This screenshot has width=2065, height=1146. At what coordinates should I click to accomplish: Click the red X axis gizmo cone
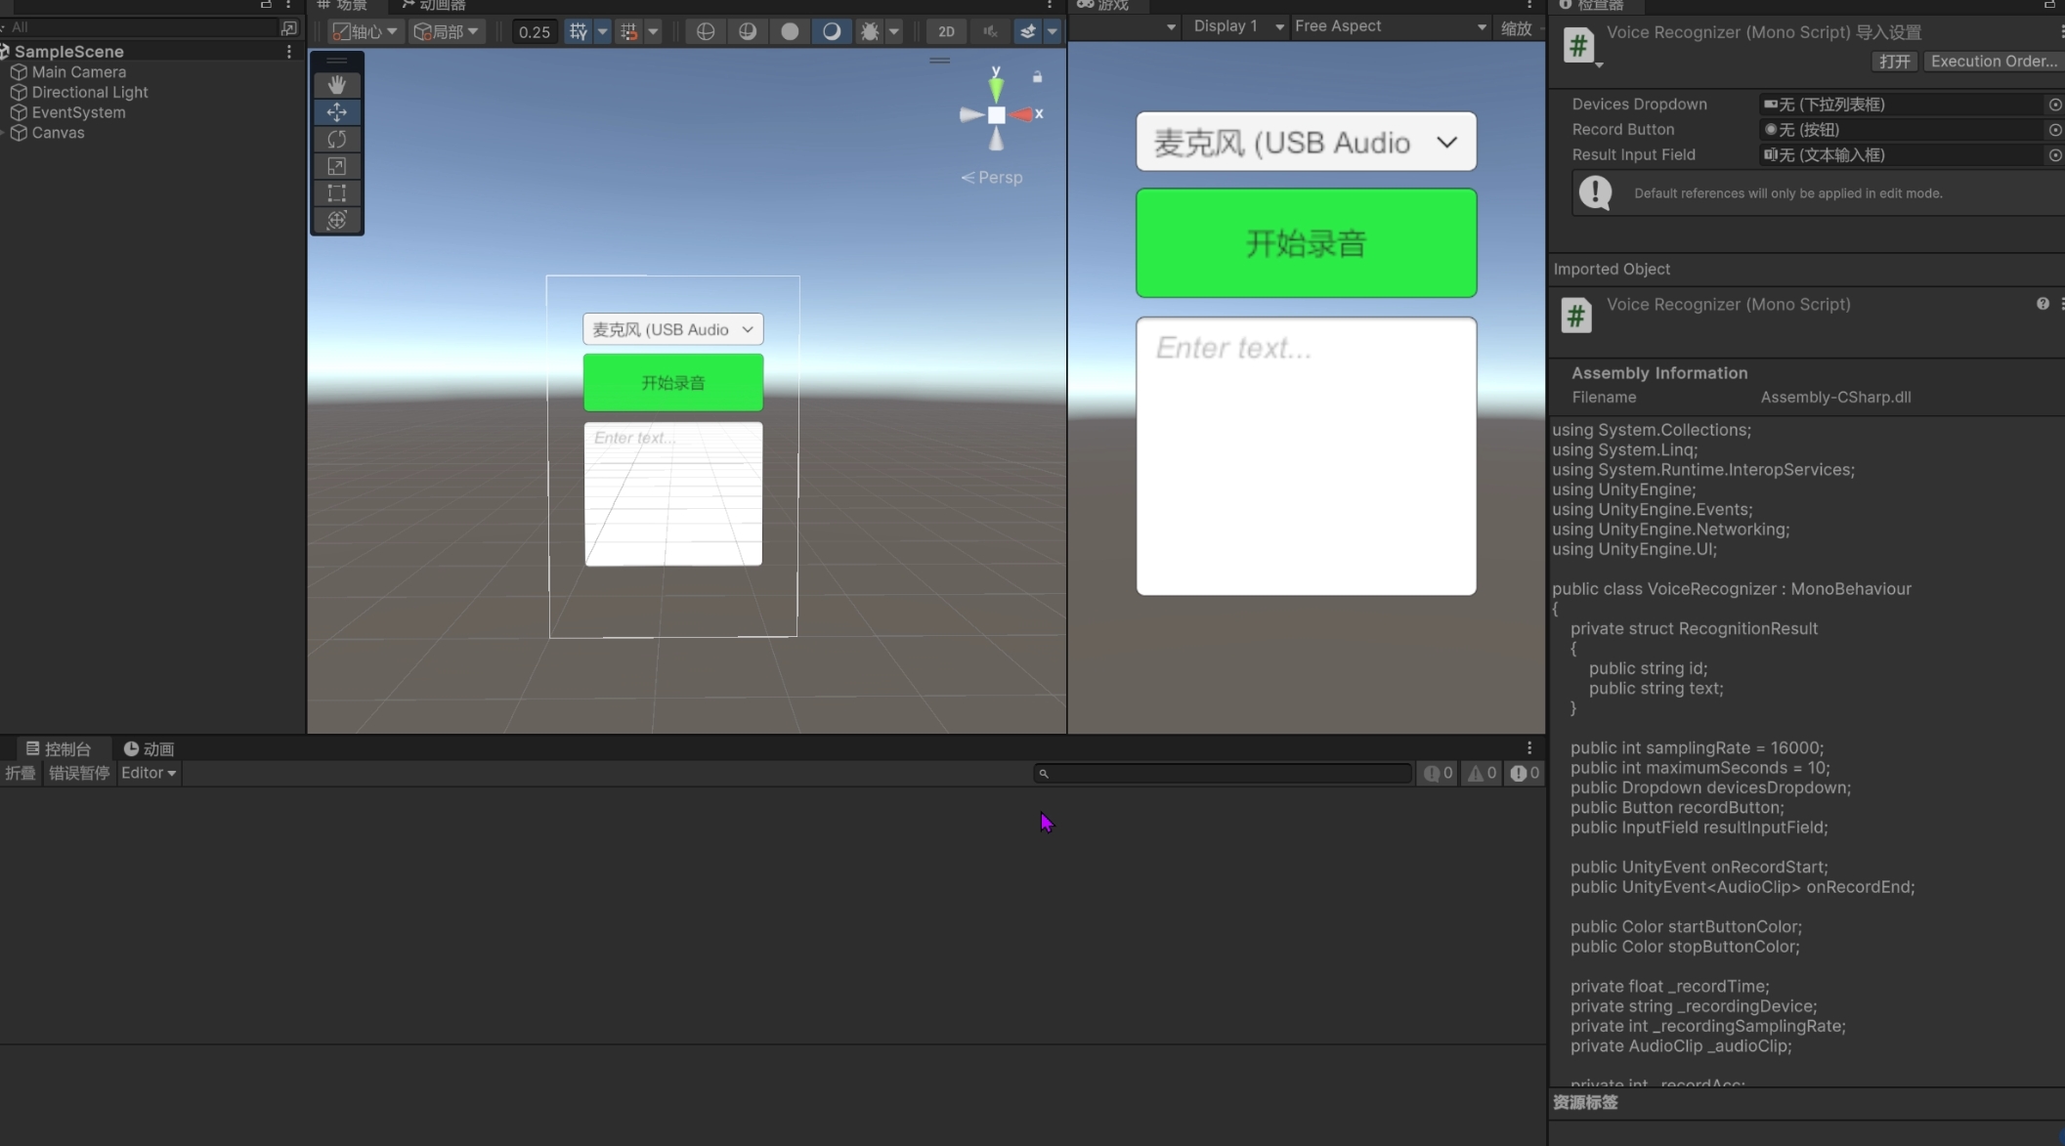(1023, 114)
